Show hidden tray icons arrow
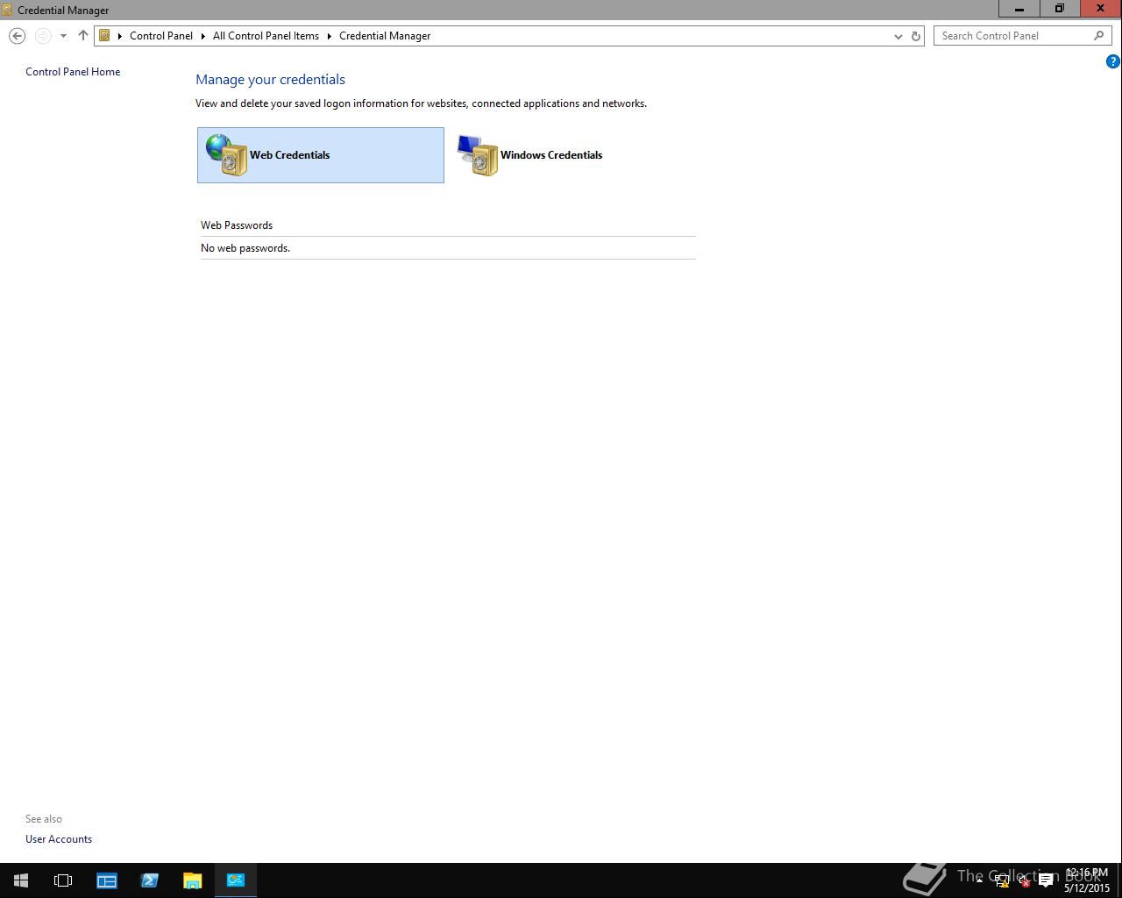The width and height of the screenshot is (1122, 898). coord(979,880)
